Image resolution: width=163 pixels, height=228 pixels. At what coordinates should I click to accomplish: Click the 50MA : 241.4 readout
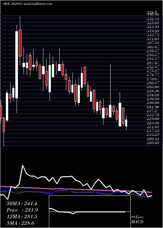(x=22, y=204)
